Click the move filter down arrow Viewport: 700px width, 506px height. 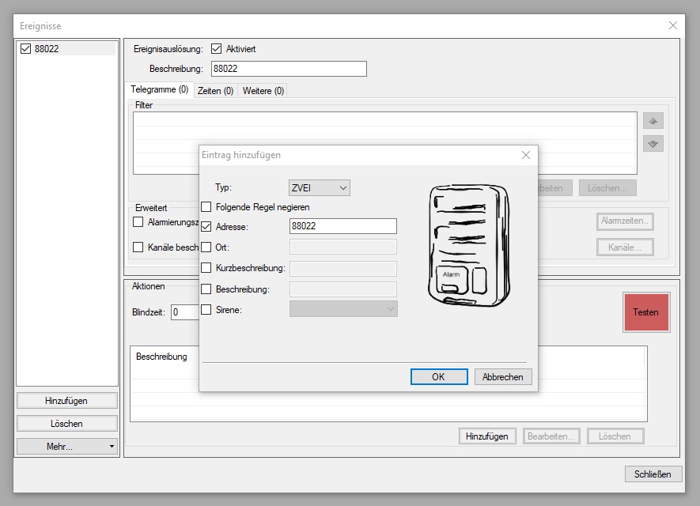pyautogui.click(x=653, y=144)
